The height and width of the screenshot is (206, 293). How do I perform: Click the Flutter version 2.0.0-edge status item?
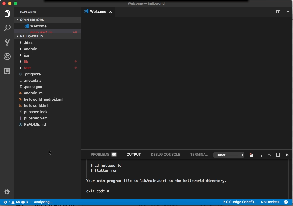coord(240,202)
